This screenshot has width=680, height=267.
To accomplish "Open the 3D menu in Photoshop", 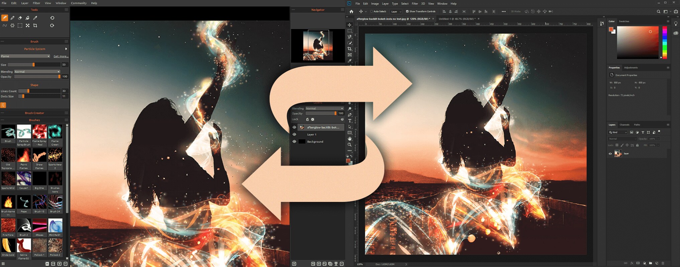I will [x=423, y=4].
